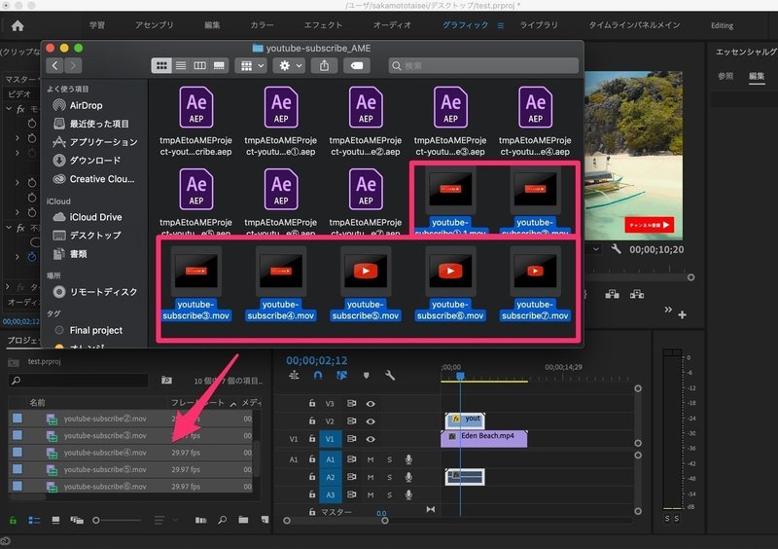The height and width of the screenshot is (549, 778).
Task: Click the project panel list view icon
Action: tap(34, 520)
